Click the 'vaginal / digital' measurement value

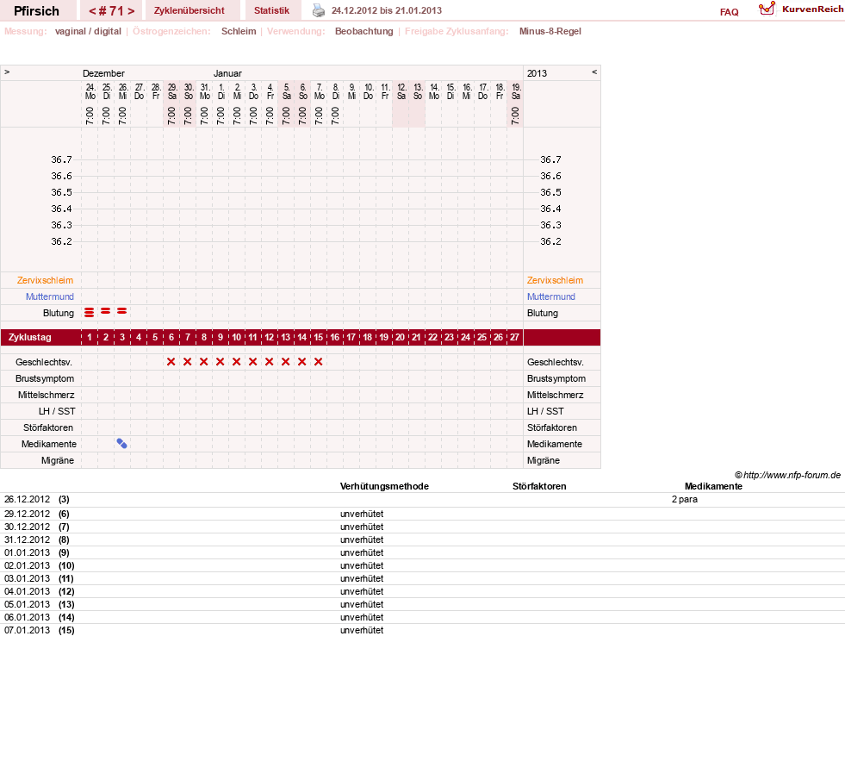coord(88,31)
